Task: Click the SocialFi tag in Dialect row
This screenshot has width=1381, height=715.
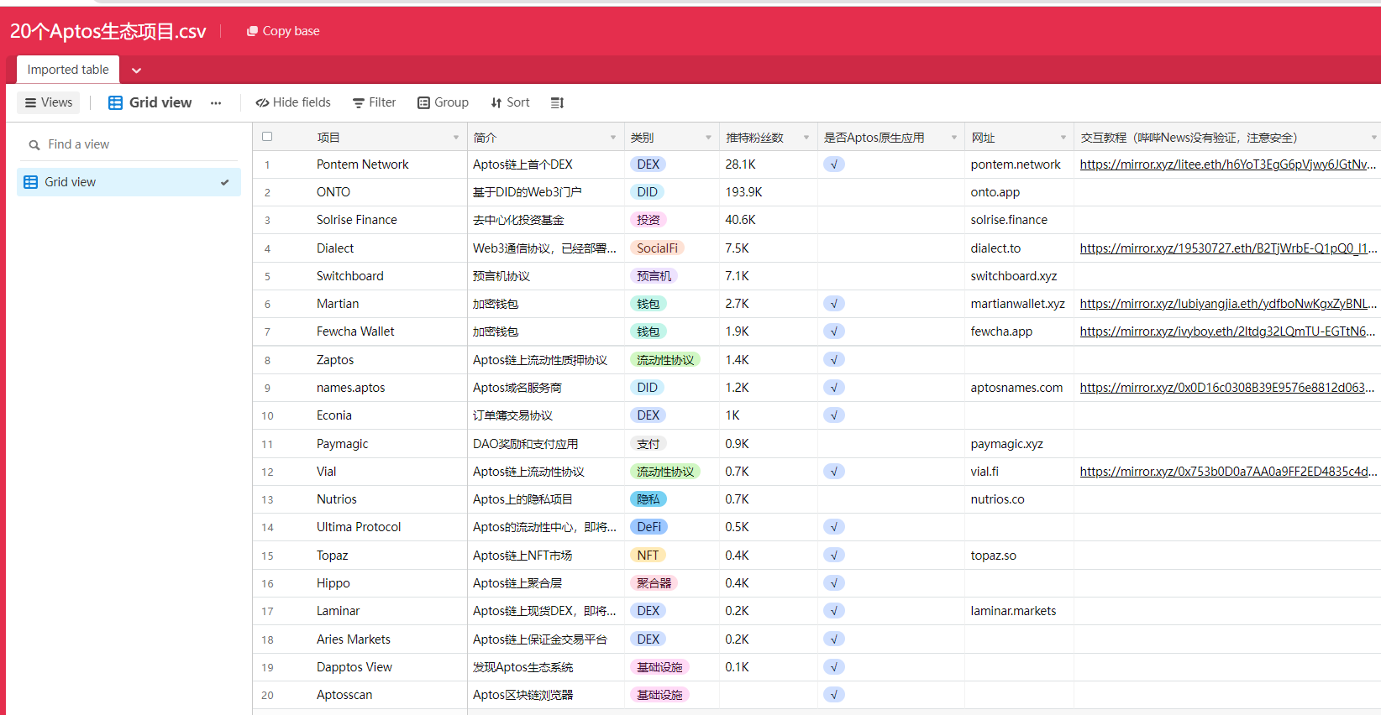Action: click(x=657, y=248)
